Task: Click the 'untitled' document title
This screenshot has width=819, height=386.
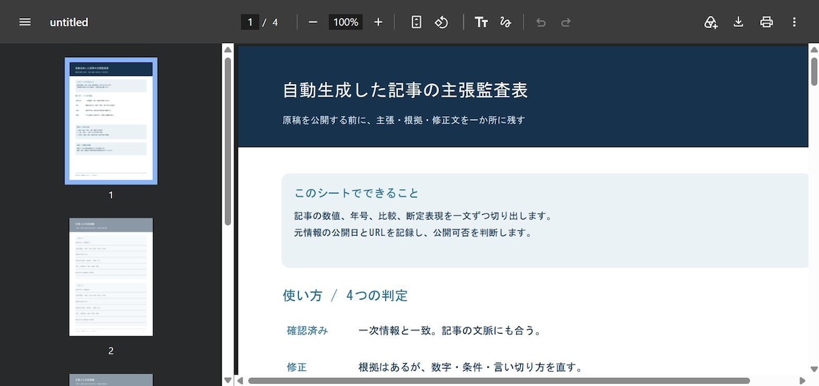Action: [x=69, y=22]
